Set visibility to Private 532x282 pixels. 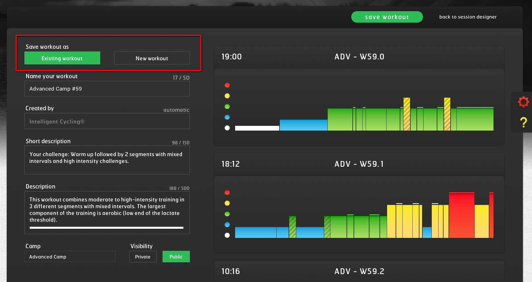(x=143, y=257)
